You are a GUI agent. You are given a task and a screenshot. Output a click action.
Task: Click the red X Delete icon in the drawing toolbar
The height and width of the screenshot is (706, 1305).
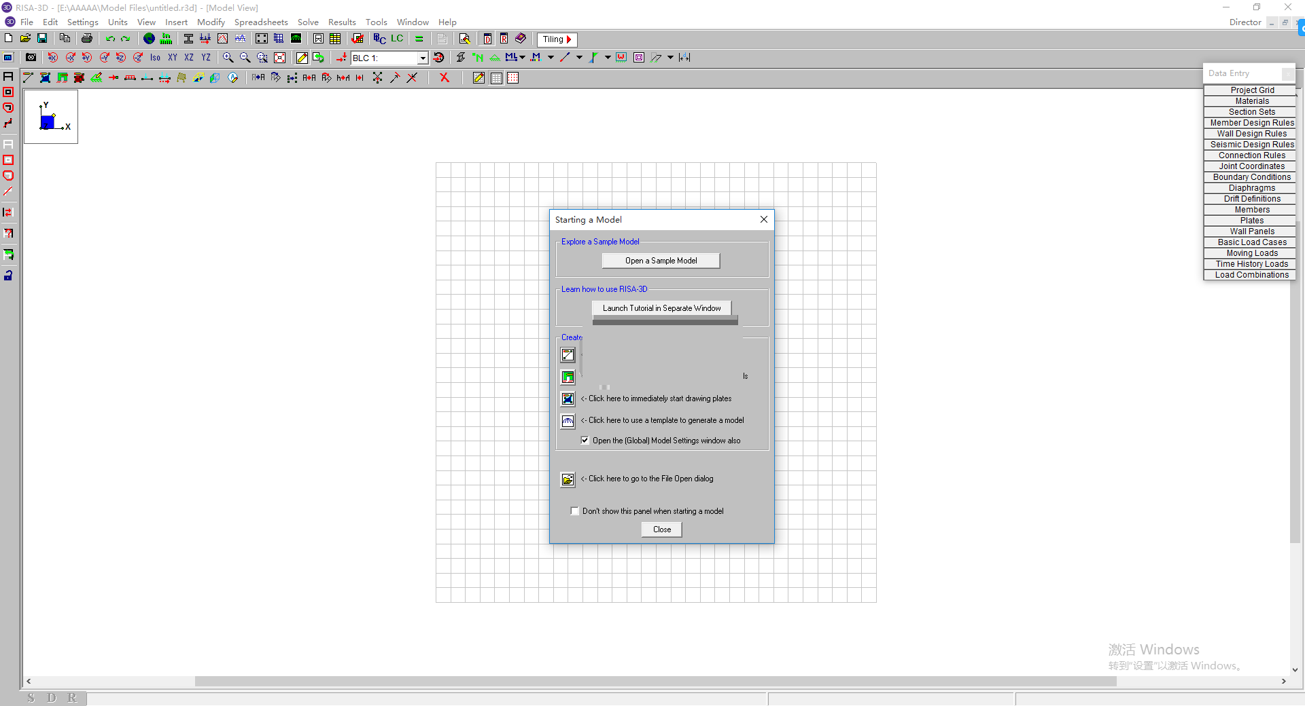click(445, 78)
